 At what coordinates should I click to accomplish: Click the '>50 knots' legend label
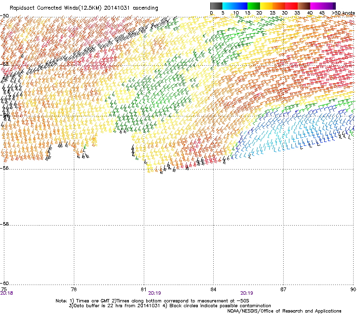click(x=343, y=13)
